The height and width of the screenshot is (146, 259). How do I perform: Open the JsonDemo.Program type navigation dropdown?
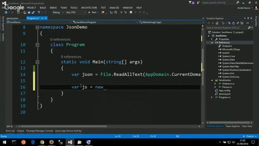(105, 22)
